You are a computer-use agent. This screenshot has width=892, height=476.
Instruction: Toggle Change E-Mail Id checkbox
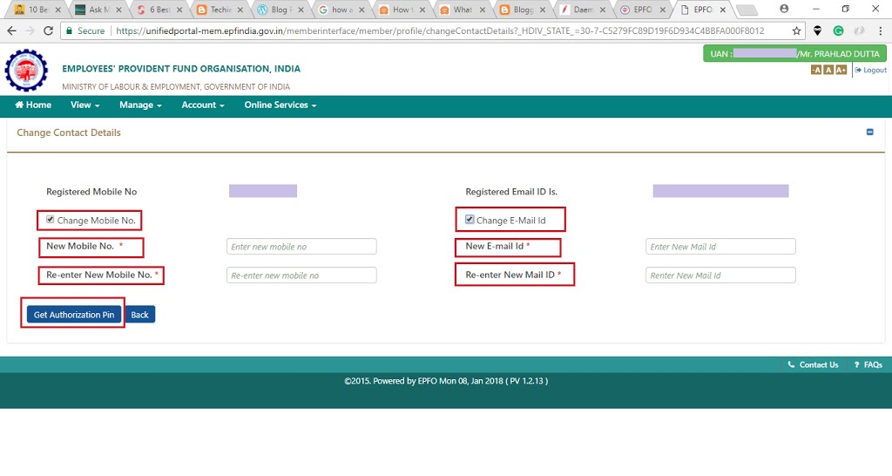click(470, 219)
